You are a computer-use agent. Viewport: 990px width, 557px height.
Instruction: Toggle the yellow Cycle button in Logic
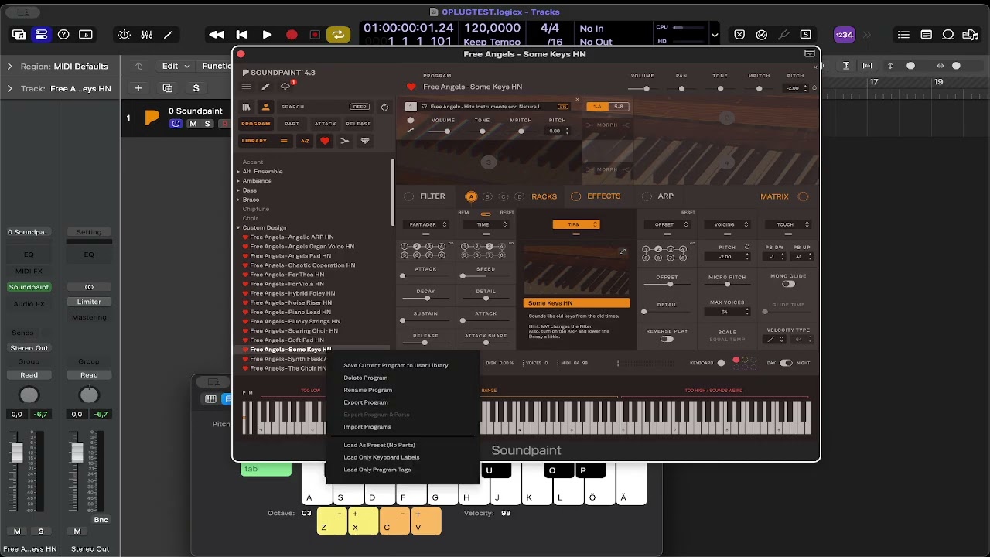click(338, 34)
